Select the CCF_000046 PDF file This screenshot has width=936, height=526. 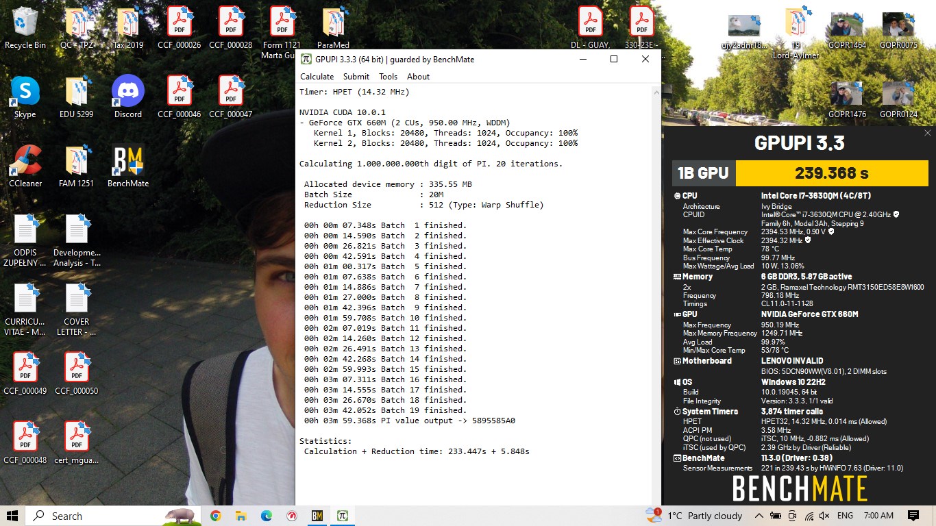tap(180, 97)
